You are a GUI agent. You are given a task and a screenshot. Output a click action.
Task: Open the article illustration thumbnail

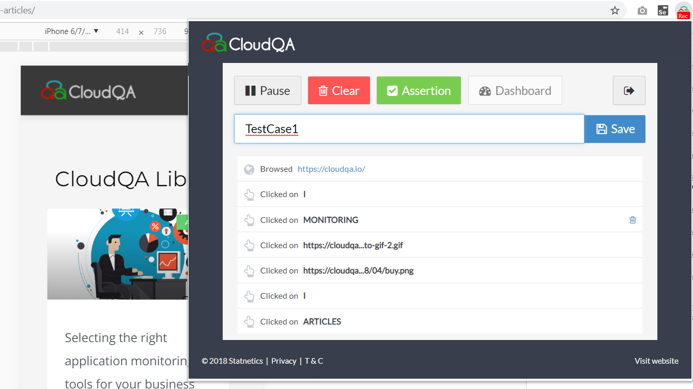click(118, 254)
